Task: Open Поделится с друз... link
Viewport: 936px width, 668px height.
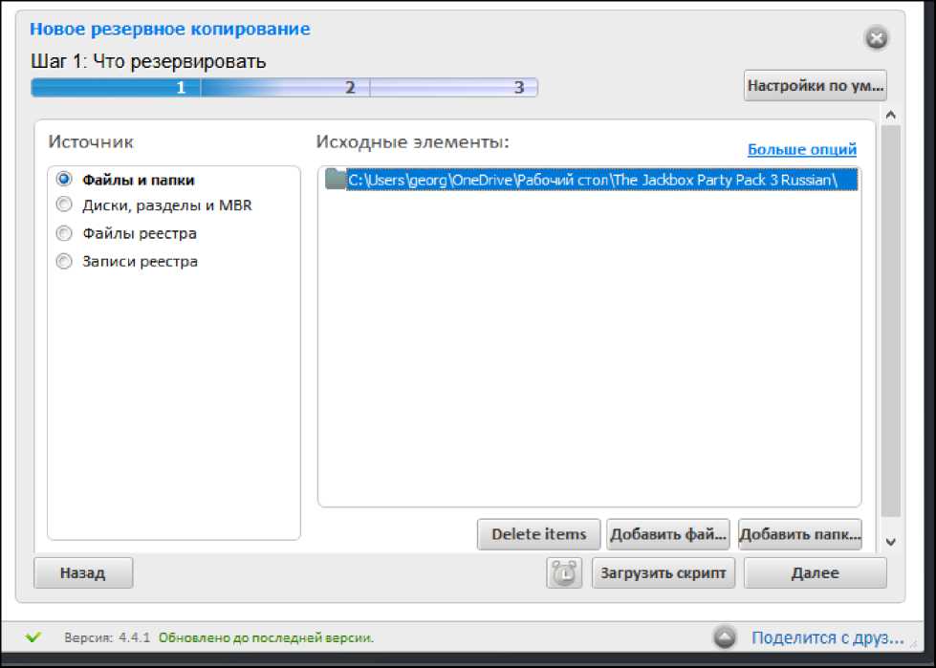Action: tap(827, 637)
